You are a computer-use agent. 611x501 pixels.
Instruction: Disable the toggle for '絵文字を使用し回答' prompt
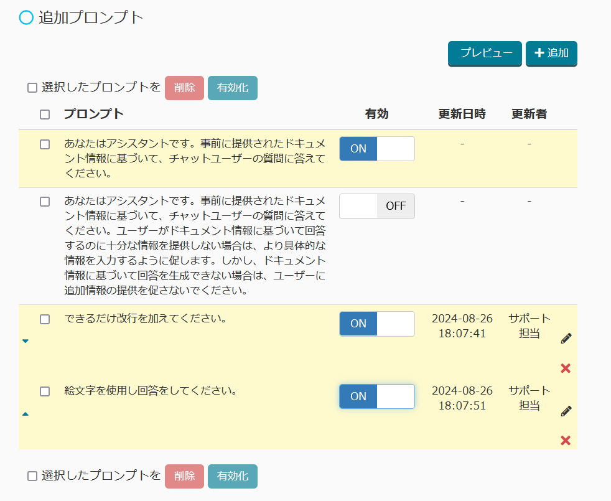point(376,396)
